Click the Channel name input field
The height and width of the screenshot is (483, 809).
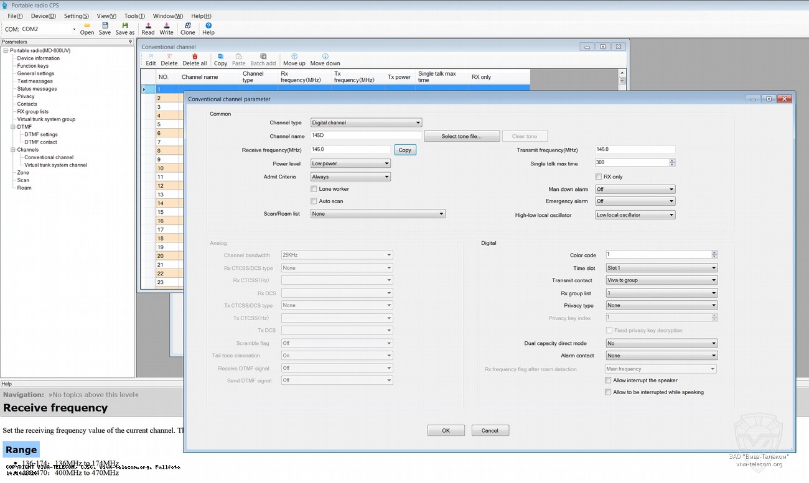[366, 136]
